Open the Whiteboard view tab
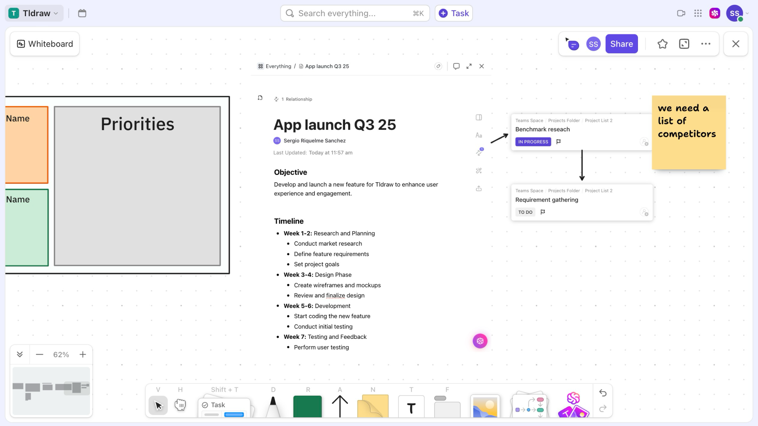This screenshot has height=426, width=758. tap(45, 44)
